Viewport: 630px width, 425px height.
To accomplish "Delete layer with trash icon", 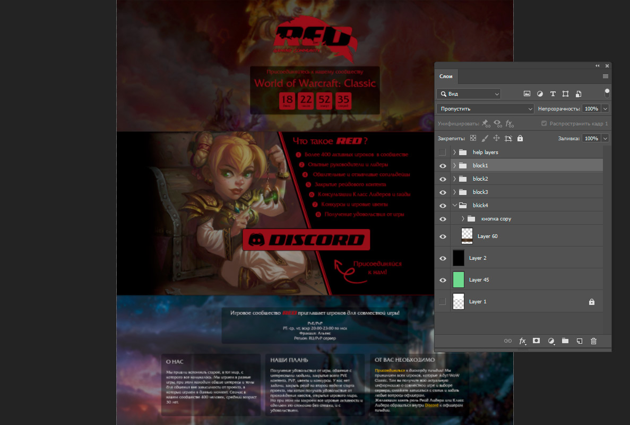I will tap(593, 341).
